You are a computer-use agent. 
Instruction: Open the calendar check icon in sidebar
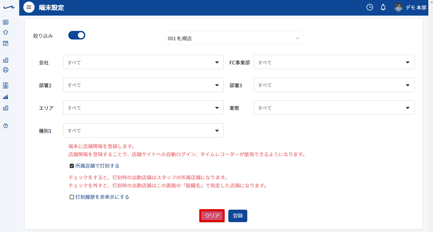5,43
